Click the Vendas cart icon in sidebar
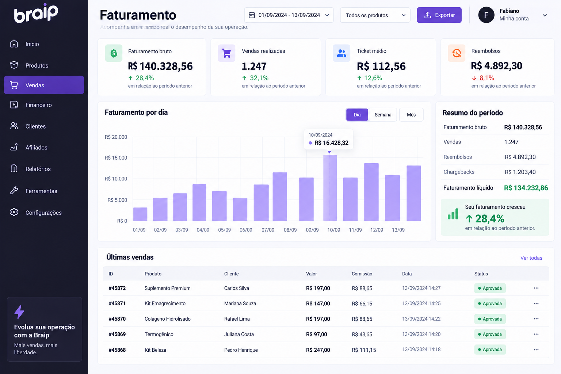The image size is (561, 374). pos(14,85)
